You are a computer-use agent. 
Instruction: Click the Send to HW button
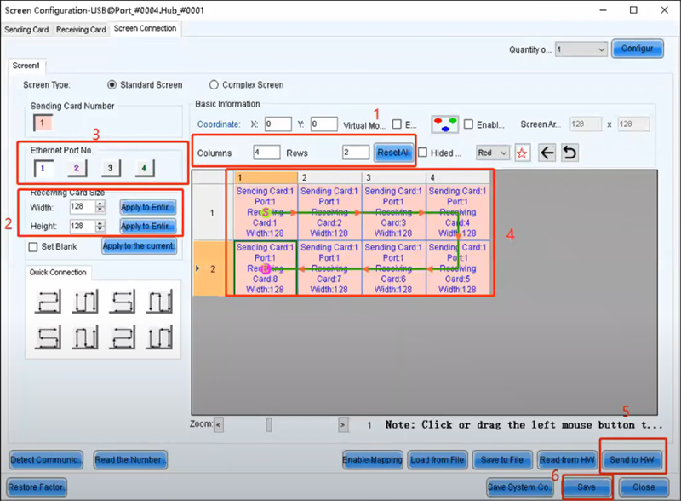click(632, 459)
